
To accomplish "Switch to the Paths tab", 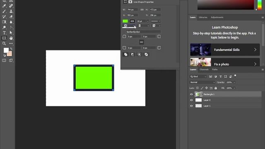I will (x=215, y=70).
